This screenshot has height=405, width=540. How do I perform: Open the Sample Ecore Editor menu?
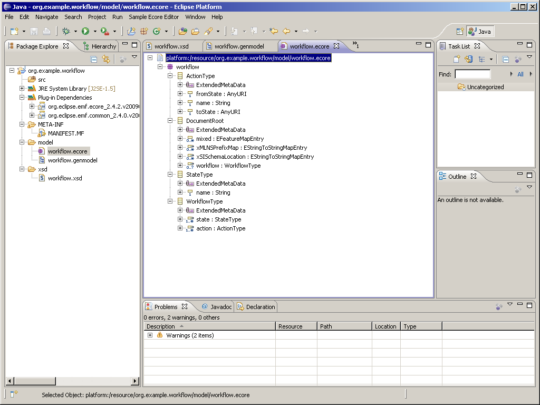pyautogui.click(x=153, y=17)
